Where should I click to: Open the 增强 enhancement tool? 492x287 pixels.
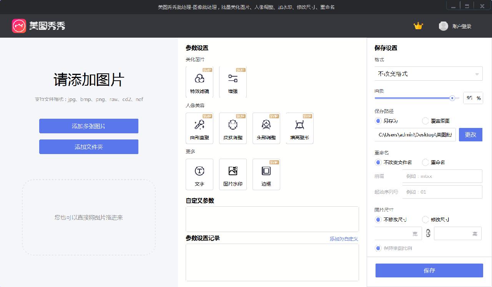(233, 81)
